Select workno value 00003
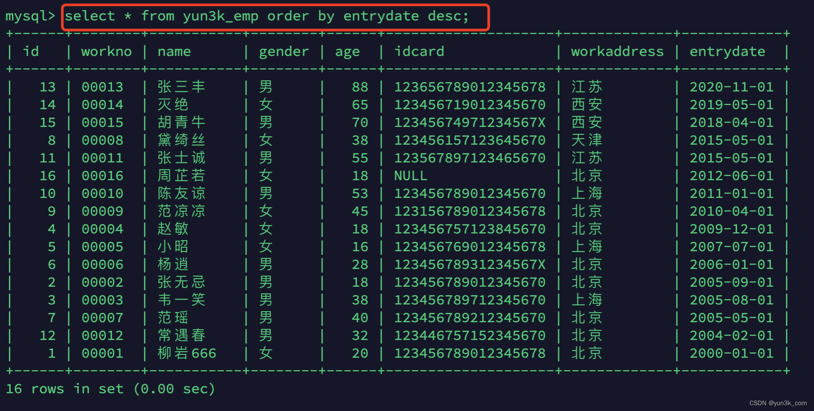The image size is (814, 411). 102,300
